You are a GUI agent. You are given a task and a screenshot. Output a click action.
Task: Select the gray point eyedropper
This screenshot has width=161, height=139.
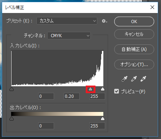[x=134, y=79]
